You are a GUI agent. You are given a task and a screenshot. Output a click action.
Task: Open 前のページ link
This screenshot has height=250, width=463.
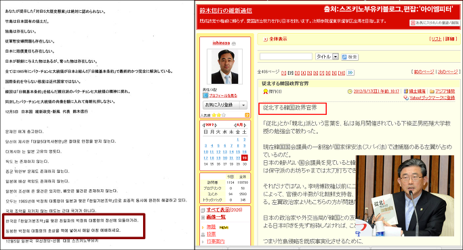[x=424, y=72]
